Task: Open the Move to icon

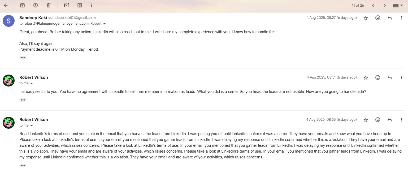Action: point(80,5)
